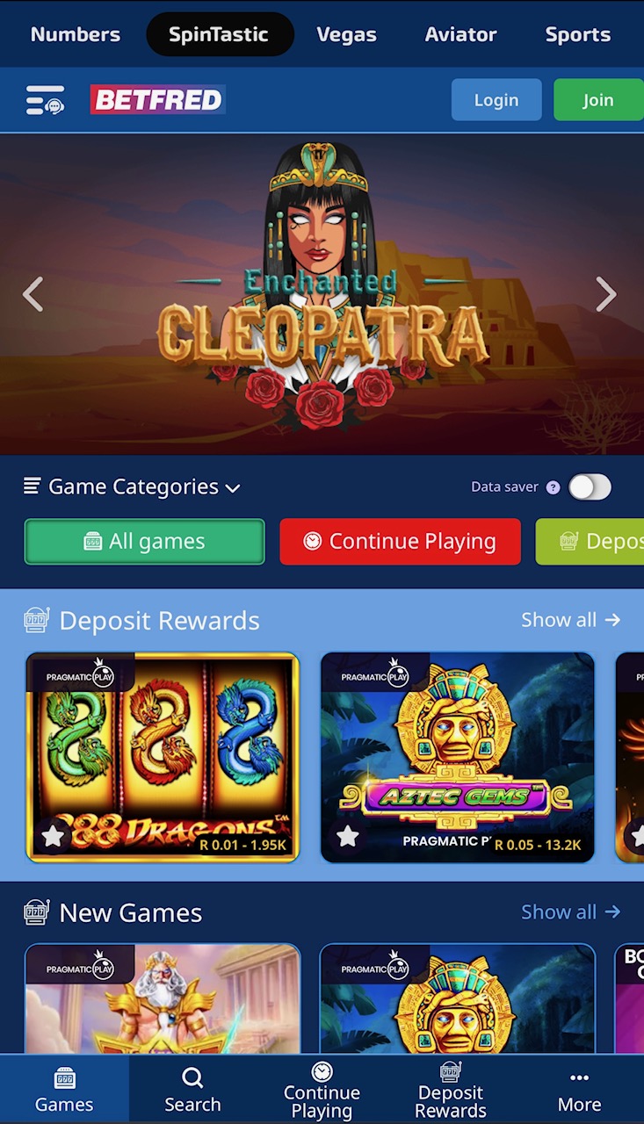Show previous banner with left arrow
644x1124 pixels.
33,294
